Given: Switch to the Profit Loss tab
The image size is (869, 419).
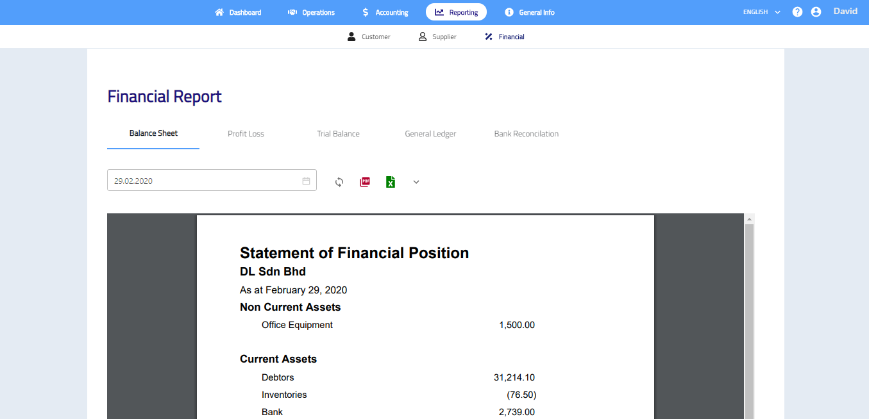Looking at the screenshot, I should 246,134.
